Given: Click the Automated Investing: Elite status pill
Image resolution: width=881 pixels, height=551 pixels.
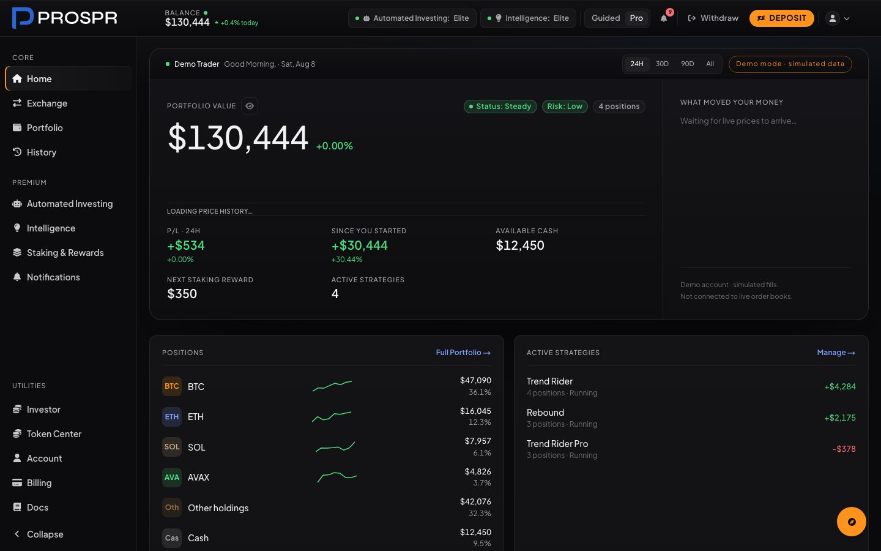Looking at the screenshot, I should pyautogui.click(x=412, y=18).
